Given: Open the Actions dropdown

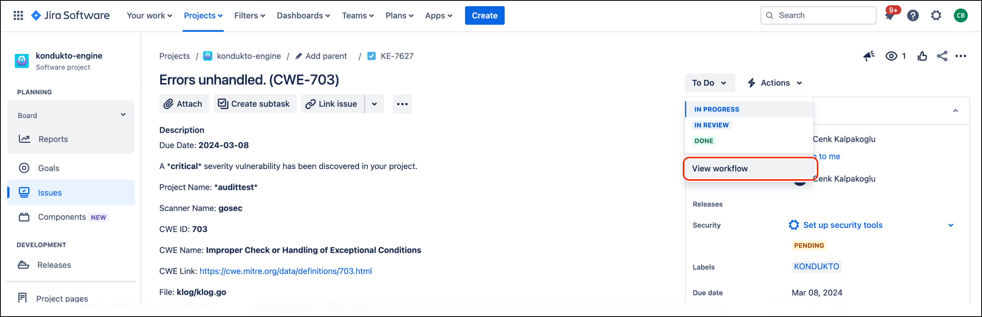Looking at the screenshot, I should point(775,83).
